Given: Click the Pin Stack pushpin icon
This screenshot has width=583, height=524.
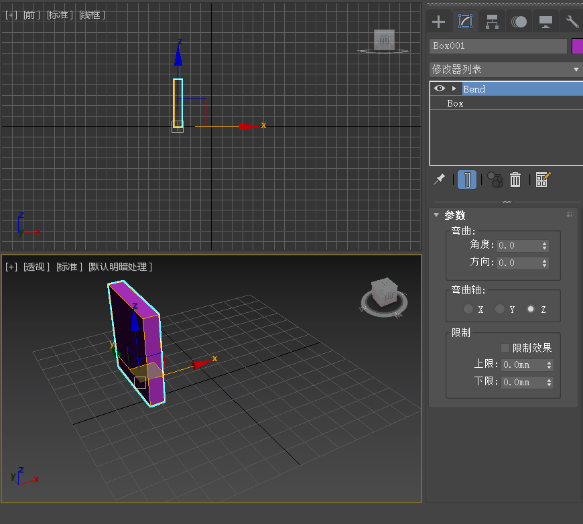Looking at the screenshot, I should [440, 180].
